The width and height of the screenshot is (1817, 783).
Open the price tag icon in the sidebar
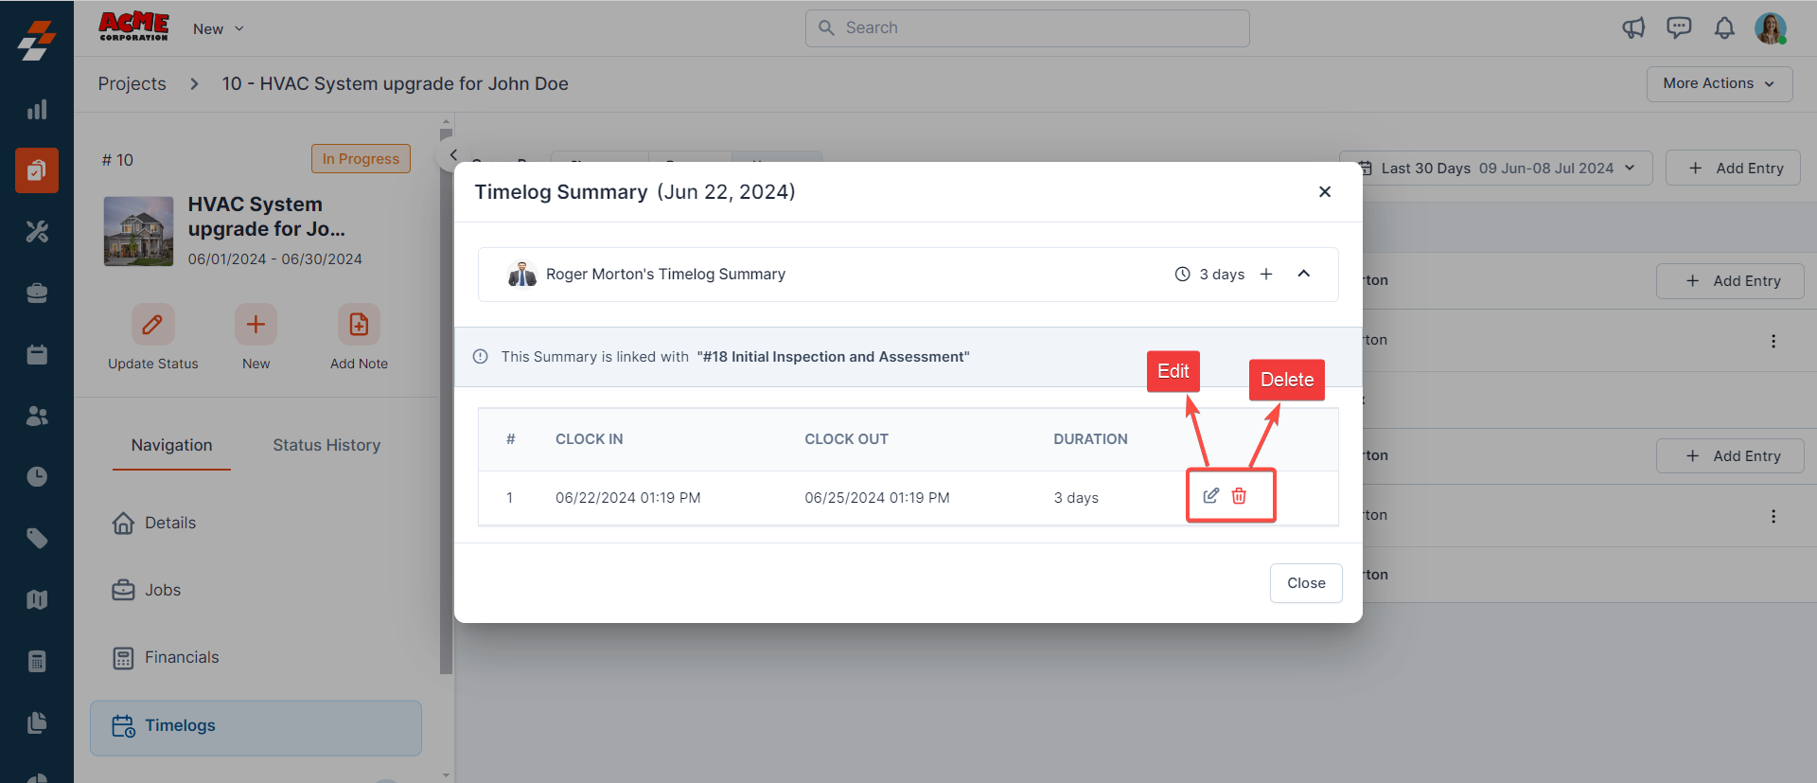[x=37, y=538]
